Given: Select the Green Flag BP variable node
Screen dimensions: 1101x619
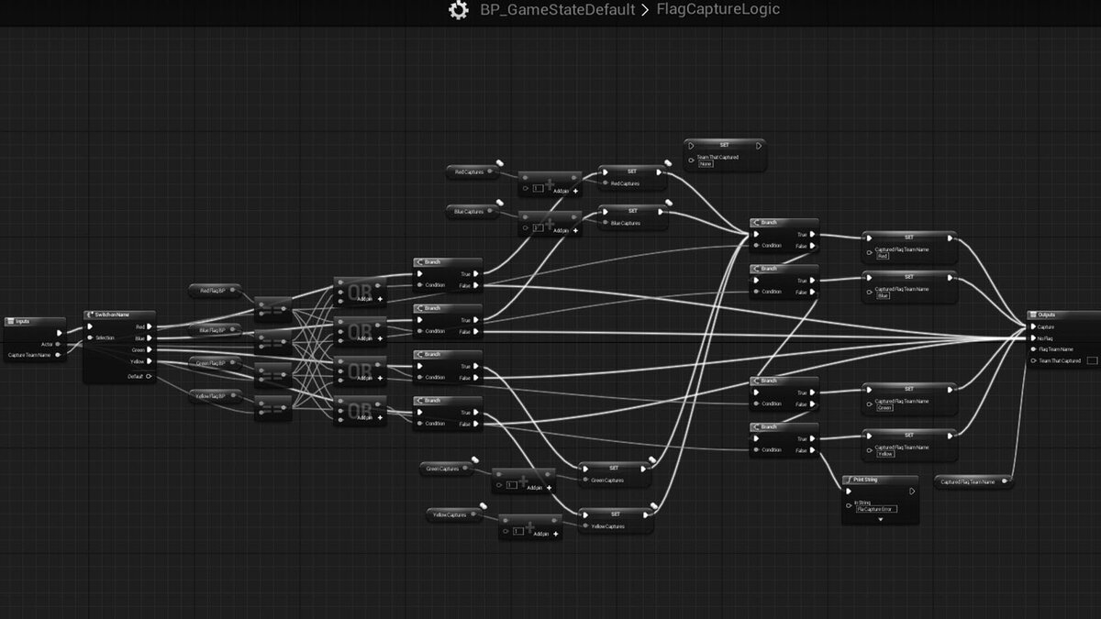Looking at the screenshot, I should tap(215, 362).
